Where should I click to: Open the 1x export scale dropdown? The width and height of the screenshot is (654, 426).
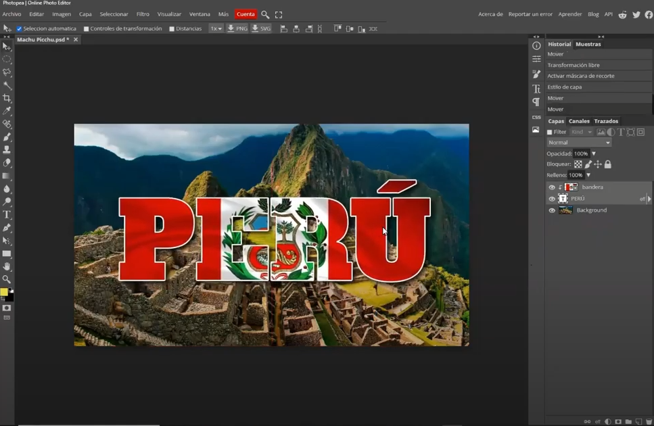216,29
